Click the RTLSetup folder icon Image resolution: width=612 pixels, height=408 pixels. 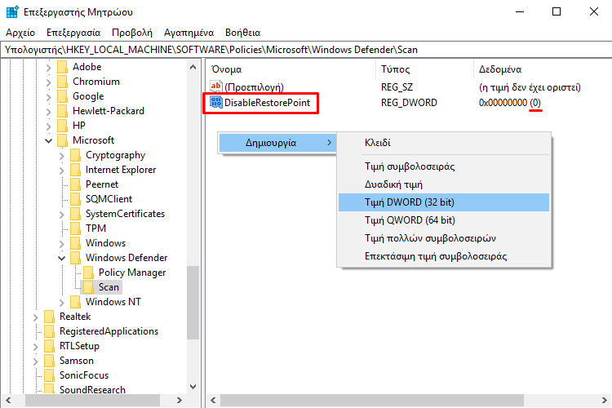50,346
